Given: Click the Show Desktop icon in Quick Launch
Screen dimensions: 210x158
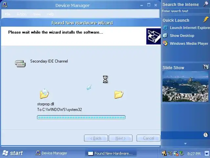Looking at the screenshot, I should tap(165, 36).
